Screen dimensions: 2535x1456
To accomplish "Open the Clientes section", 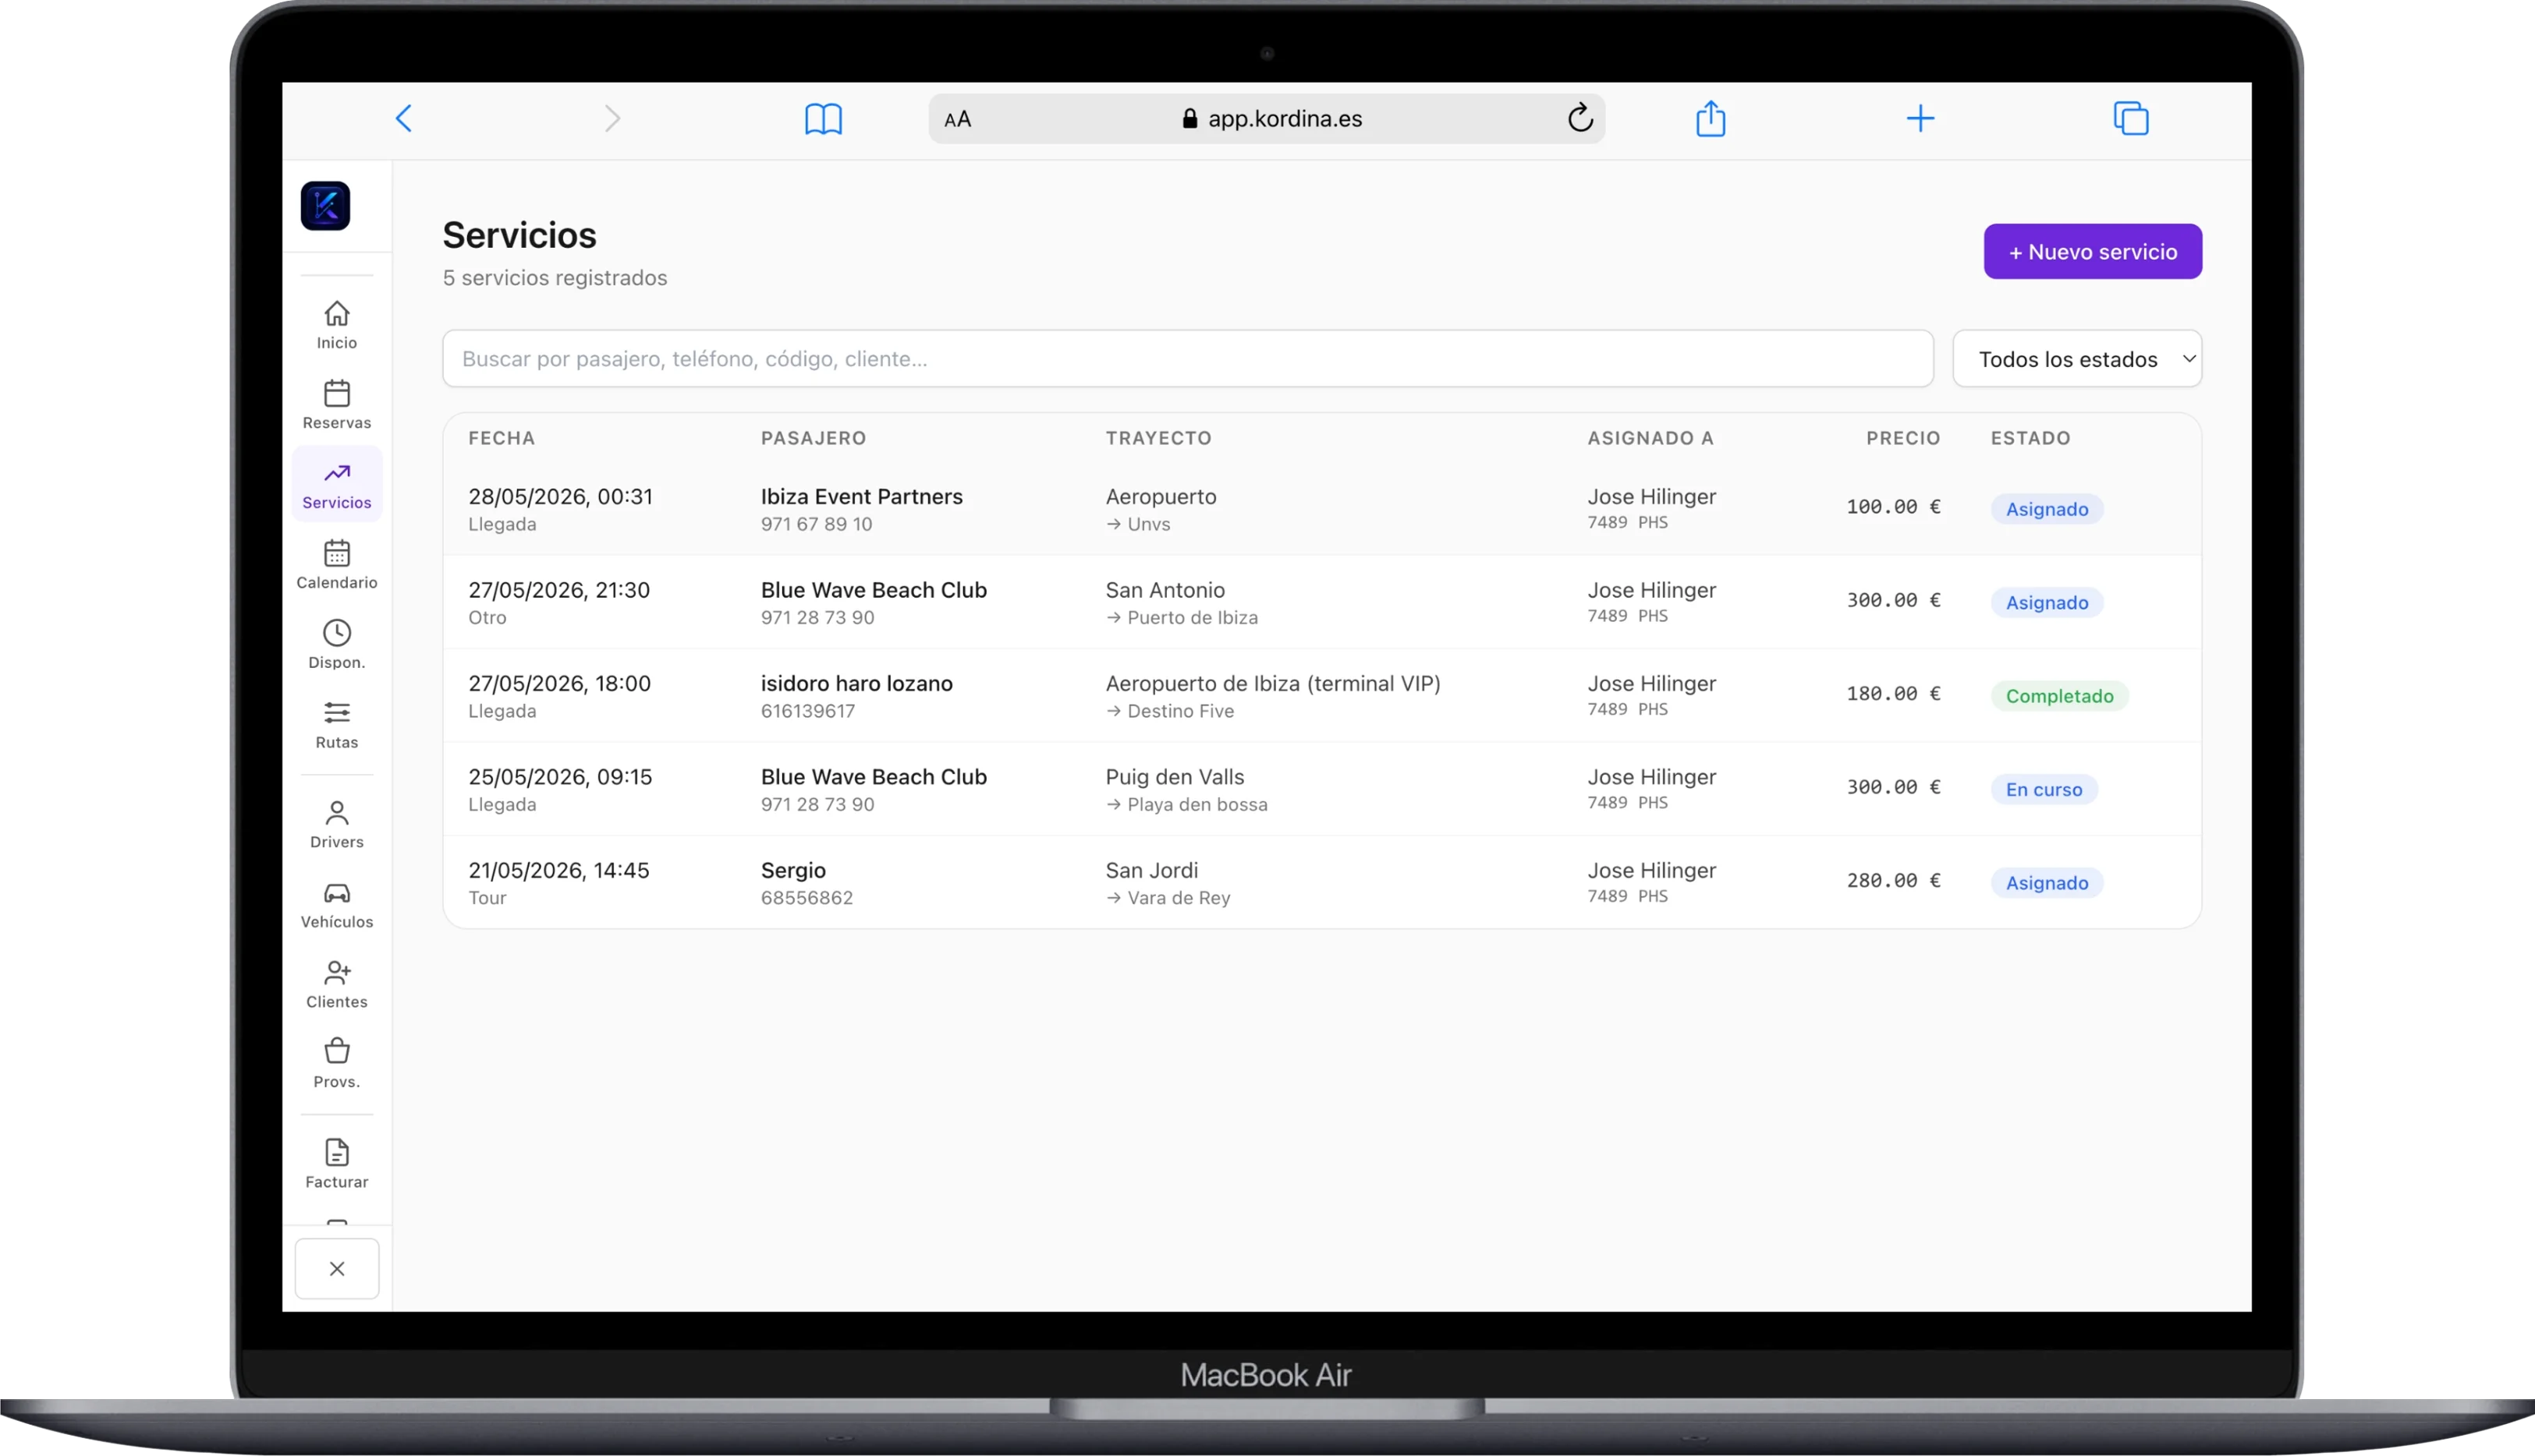I will [x=337, y=985].
